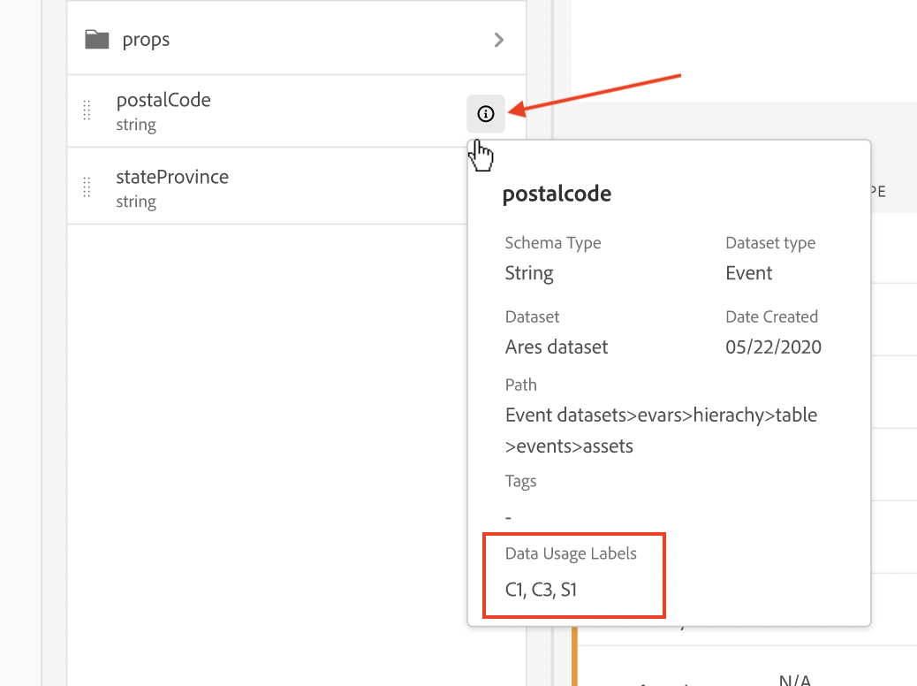Click the string type under postalCode
The height and width of the screenshot is (686, 917).
coord(136,125)
